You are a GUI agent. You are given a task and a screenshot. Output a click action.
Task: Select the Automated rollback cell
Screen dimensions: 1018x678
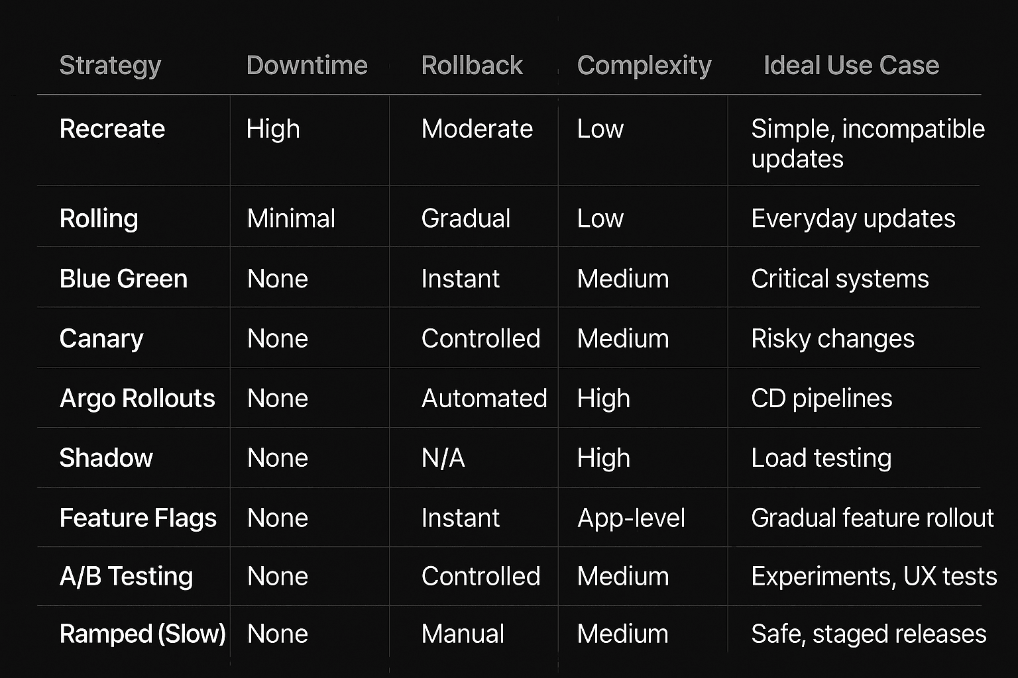(484, 398)
